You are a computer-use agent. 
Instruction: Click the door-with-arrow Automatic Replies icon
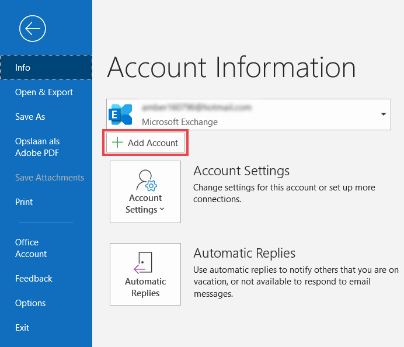pos(144,262)
